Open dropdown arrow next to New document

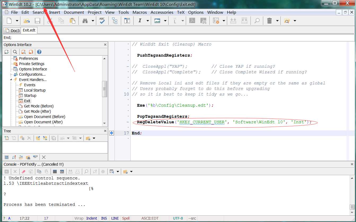coord(17,21)
